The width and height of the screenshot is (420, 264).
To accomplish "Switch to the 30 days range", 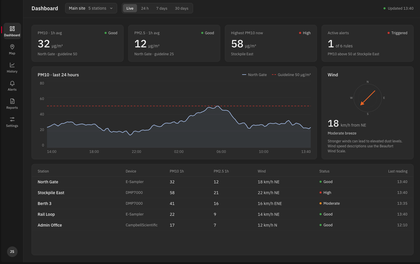I will click(x=182, y=8).
